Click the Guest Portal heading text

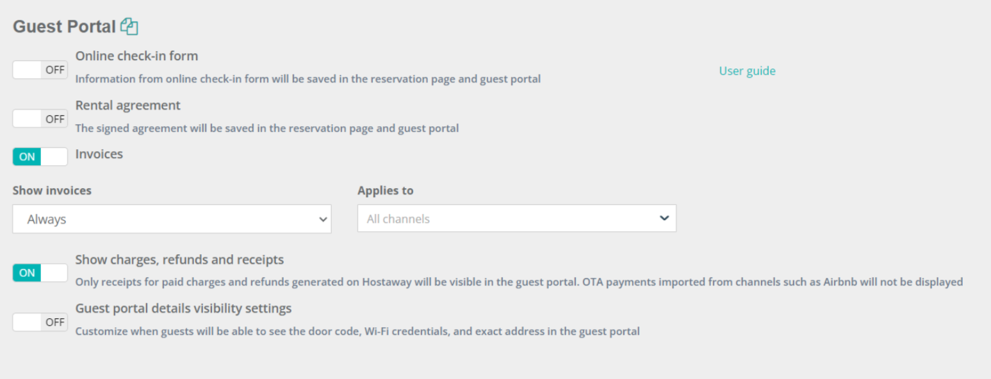coord(64,26)
